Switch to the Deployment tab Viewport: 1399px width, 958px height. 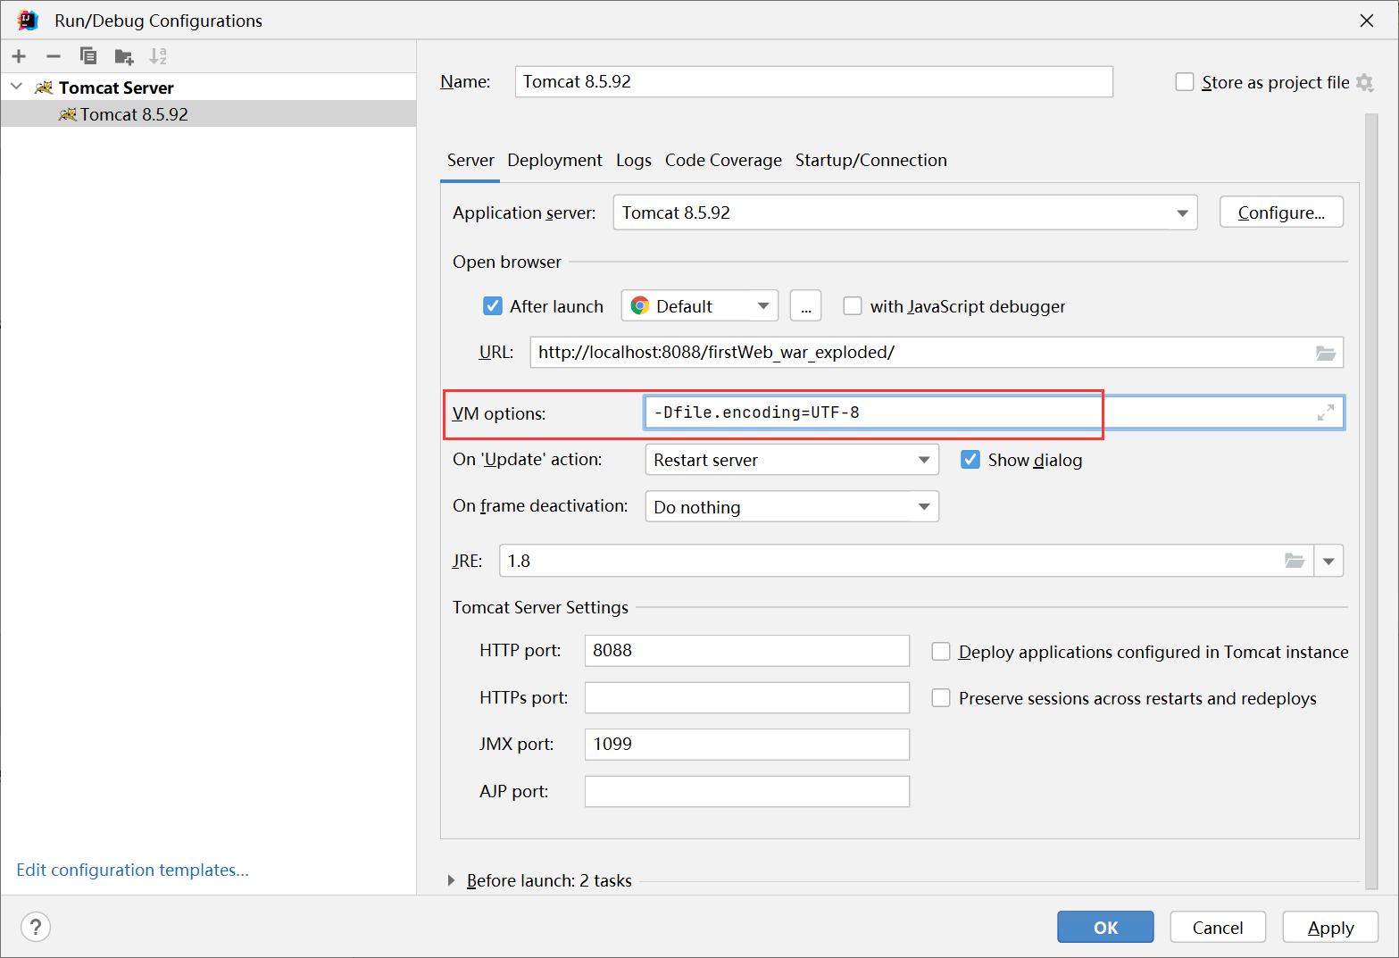click(554, 161)
